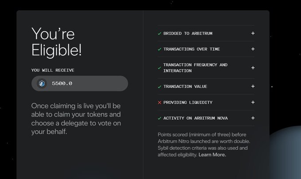Click the check beside Transaction Frequency and Interaction
This screenshot has width=301, height=179.
coord(159,68)
